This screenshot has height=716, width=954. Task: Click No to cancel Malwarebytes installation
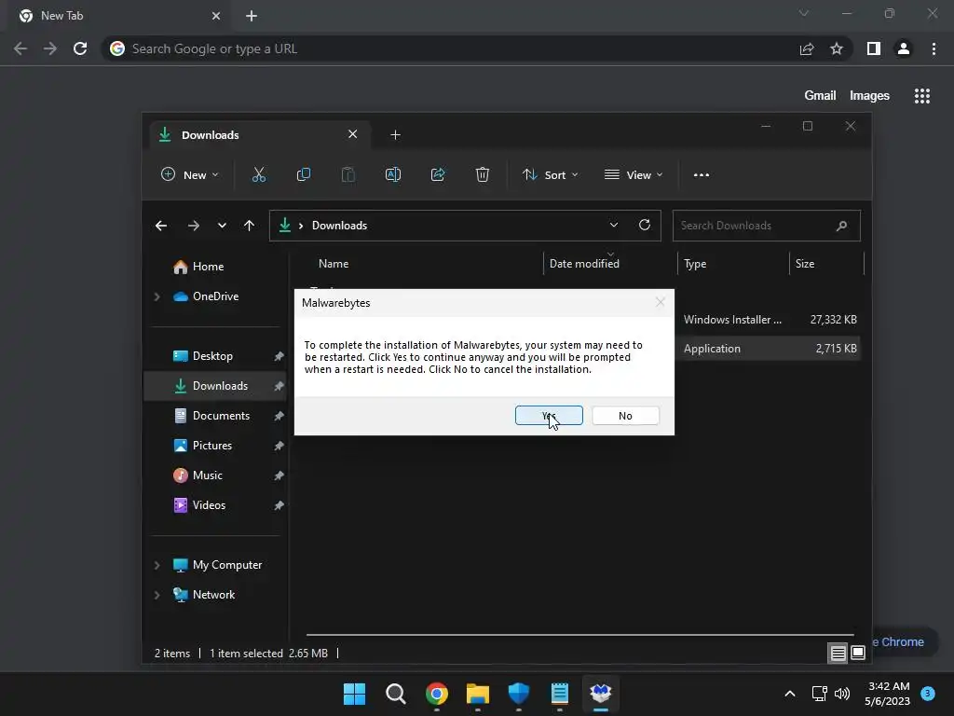point(625,416)
